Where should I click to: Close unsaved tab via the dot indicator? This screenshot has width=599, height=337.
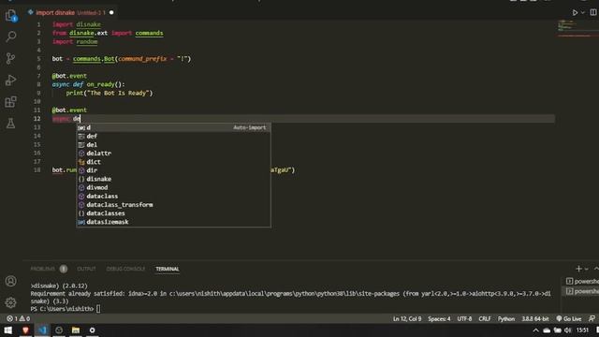111,12
